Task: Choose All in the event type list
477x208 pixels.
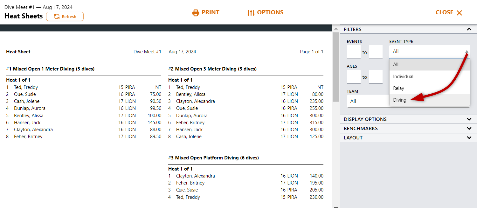Action: (396, 64)
